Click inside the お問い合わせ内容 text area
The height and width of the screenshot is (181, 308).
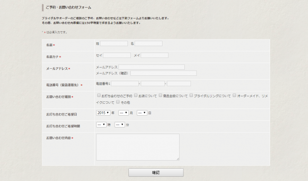138,147
